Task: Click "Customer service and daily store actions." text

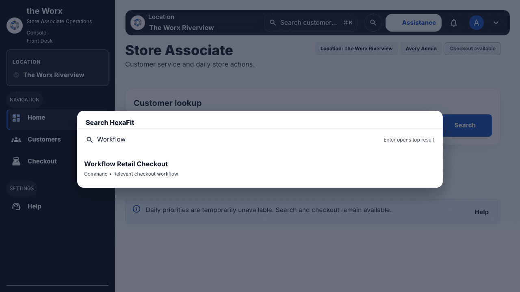Action: click(x=190, y=64)
